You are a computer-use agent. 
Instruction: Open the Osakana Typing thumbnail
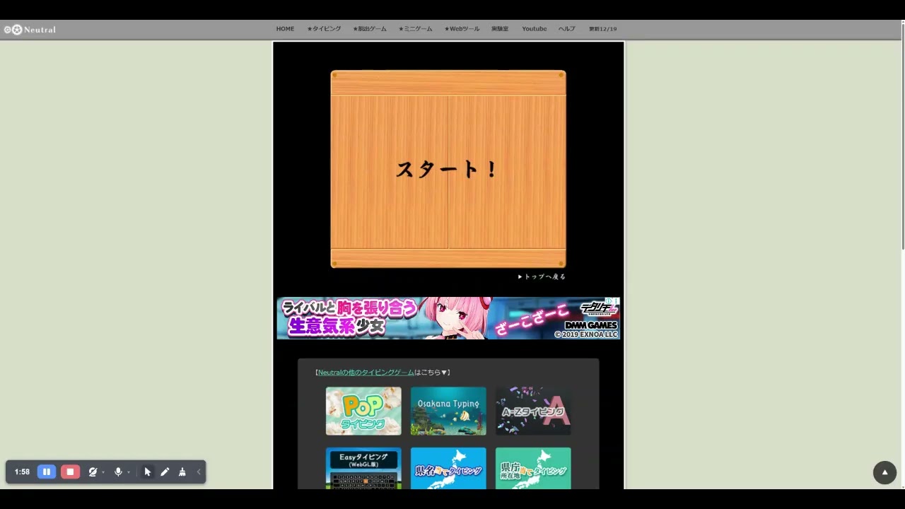point(448,411)
